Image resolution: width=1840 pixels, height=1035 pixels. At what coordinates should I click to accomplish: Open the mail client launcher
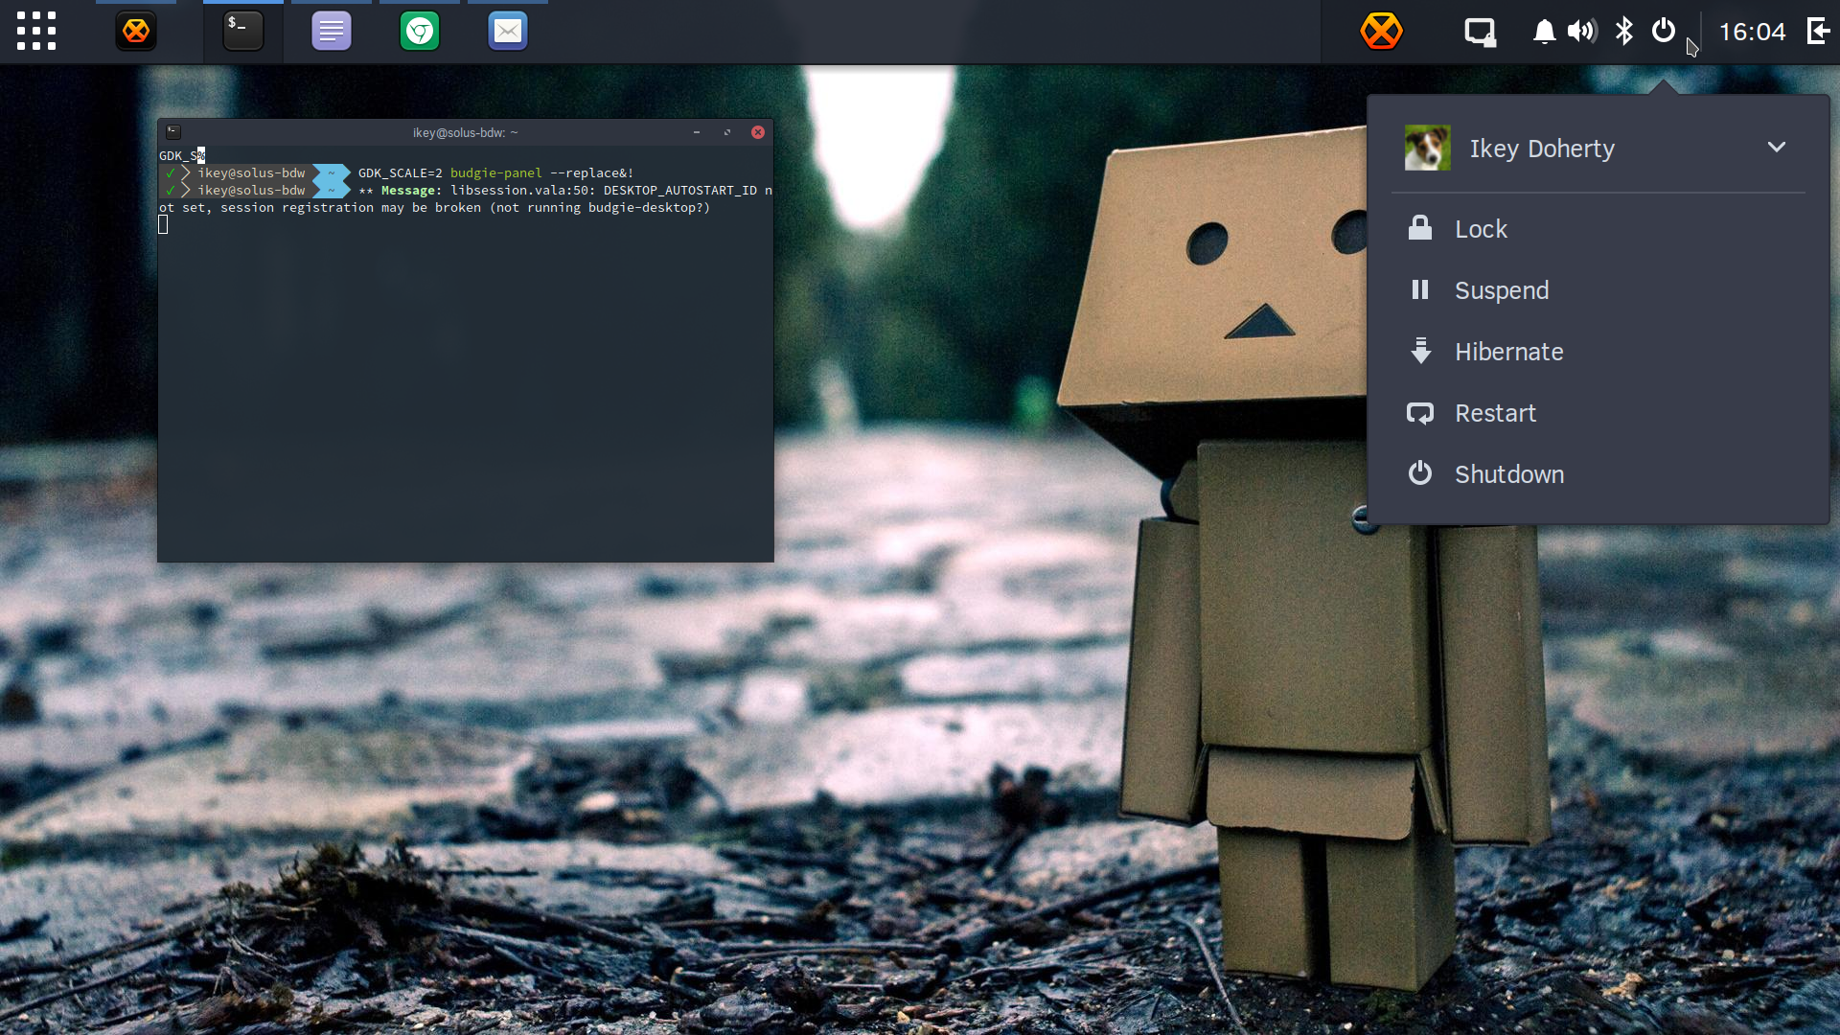click(x=508, y=32)
